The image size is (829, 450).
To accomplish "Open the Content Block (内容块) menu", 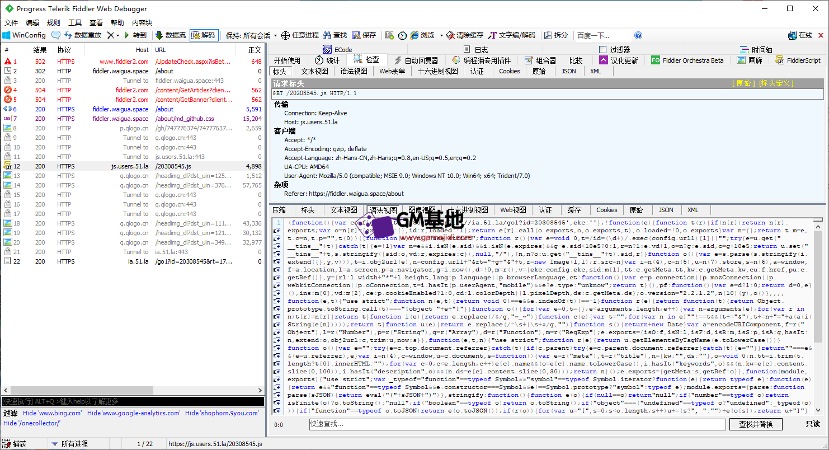I will (142, 22).
